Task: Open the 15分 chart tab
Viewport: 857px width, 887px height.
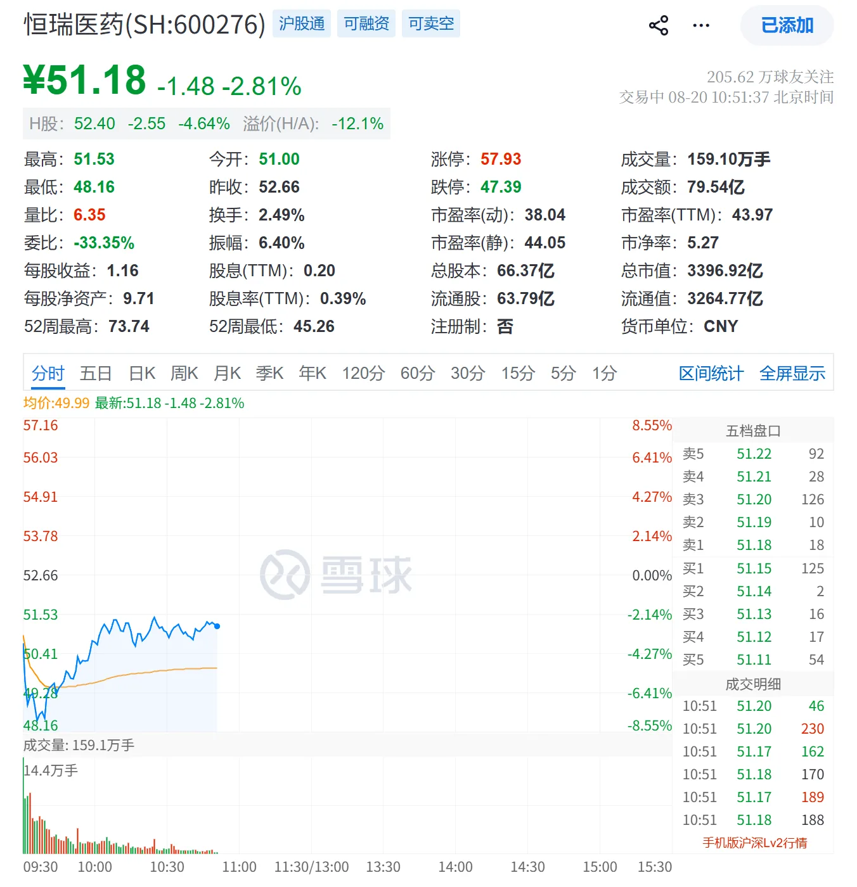Action: pyautogui.click(x=518, y=373)
